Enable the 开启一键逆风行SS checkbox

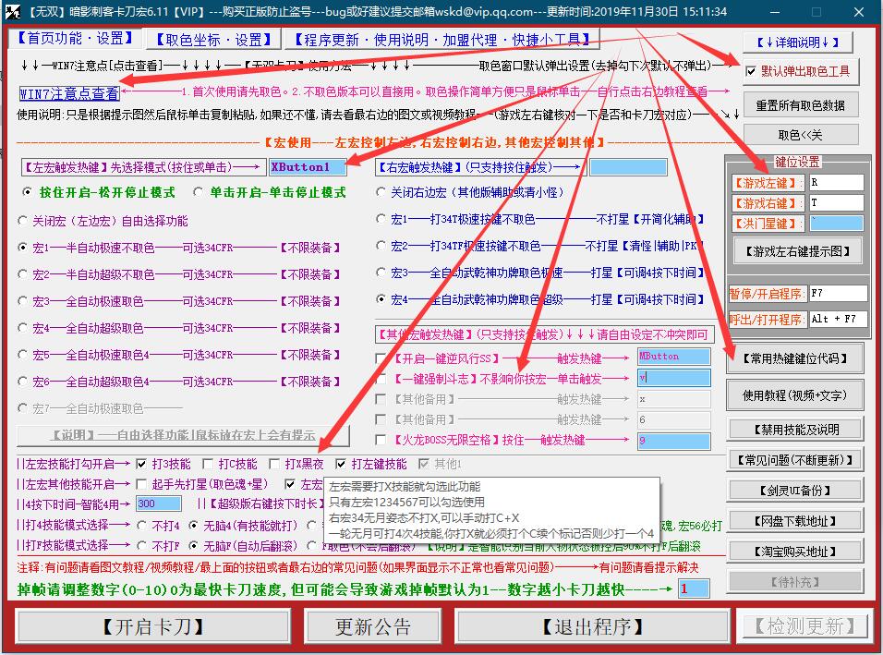click(382, 358)
